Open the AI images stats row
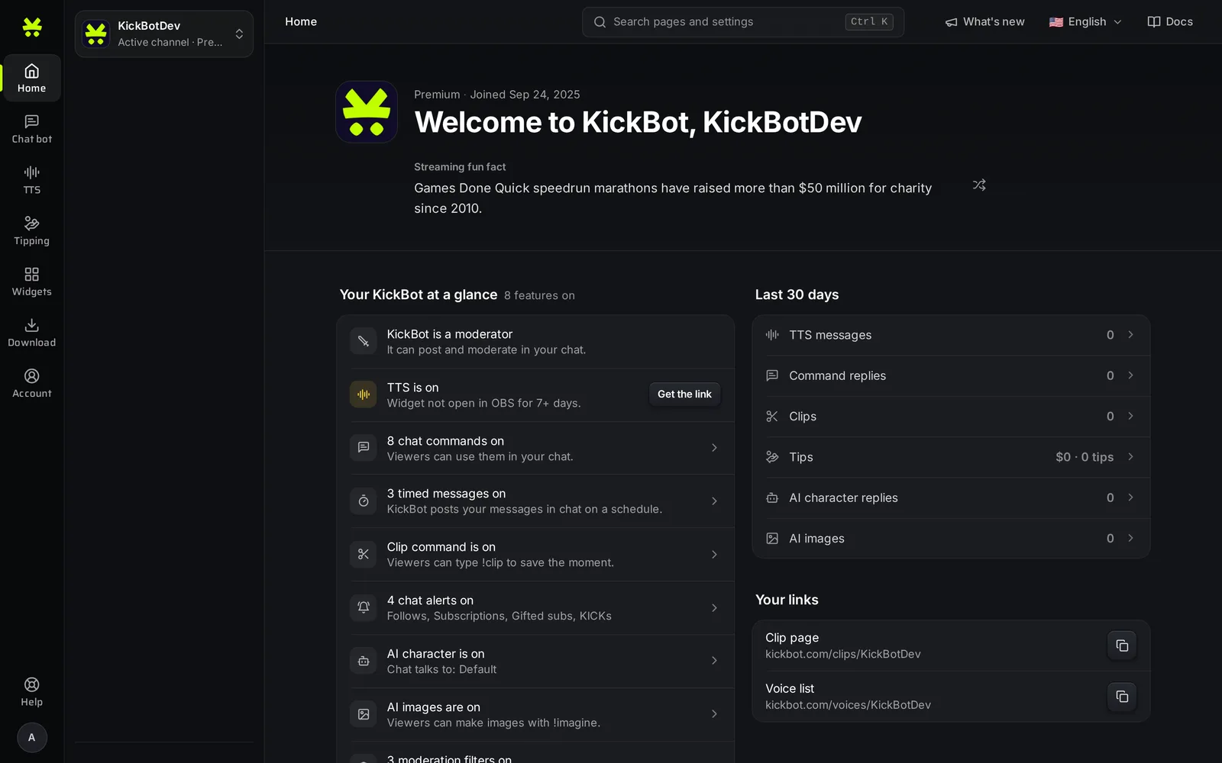Image resolution: width=1222 pixels, height=763 pixels. tap(951, 538)
